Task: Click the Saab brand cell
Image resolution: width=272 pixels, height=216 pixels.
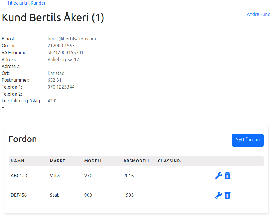Action: [x=55, y=195]
